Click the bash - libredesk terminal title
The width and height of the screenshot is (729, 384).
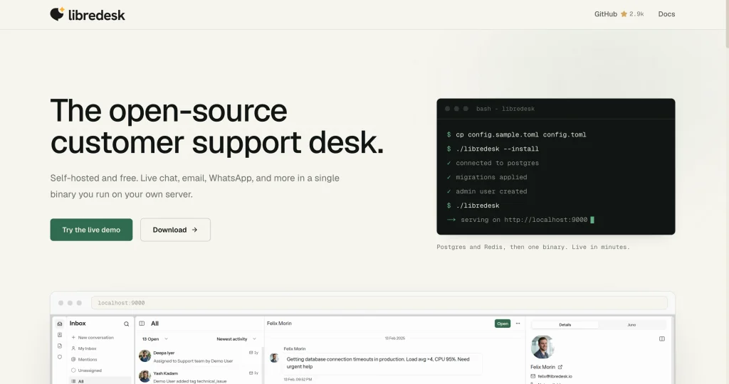pos(505,109)
